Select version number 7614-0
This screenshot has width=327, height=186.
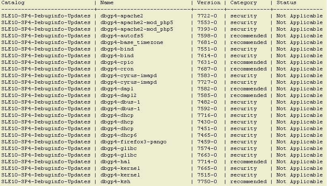pos(207,56)
